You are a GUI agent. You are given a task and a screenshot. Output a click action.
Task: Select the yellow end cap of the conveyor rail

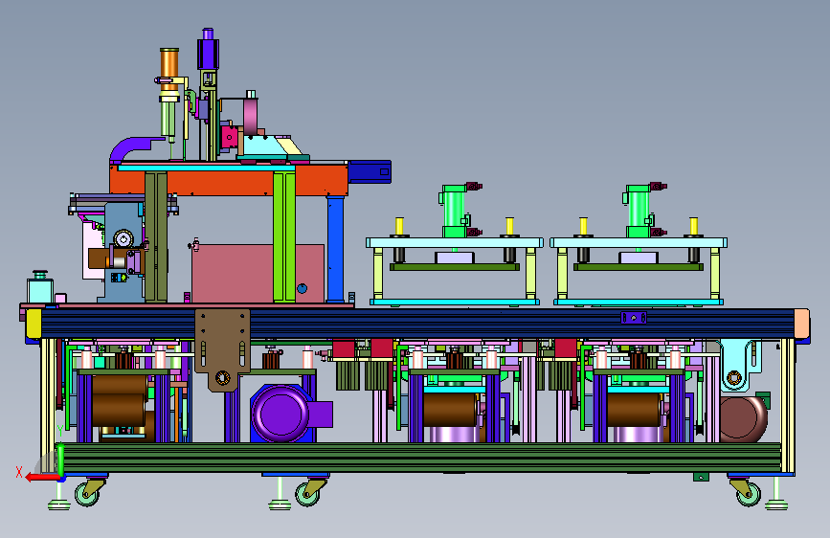point(34,325)
